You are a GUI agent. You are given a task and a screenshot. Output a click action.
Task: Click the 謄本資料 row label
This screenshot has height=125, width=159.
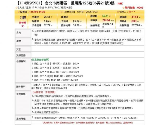[21, 86]
